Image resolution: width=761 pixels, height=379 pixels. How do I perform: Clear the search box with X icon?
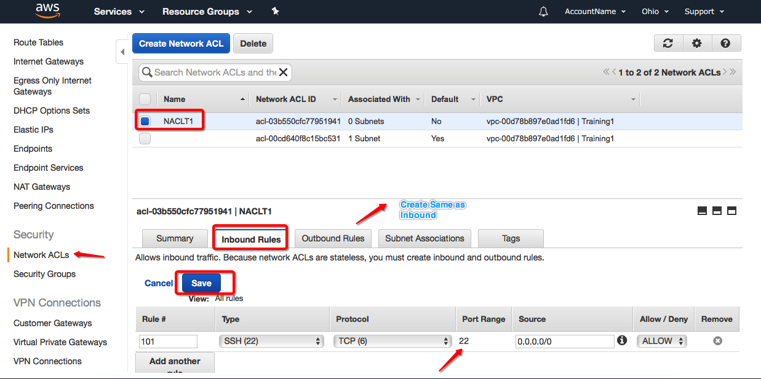(283, 72)
